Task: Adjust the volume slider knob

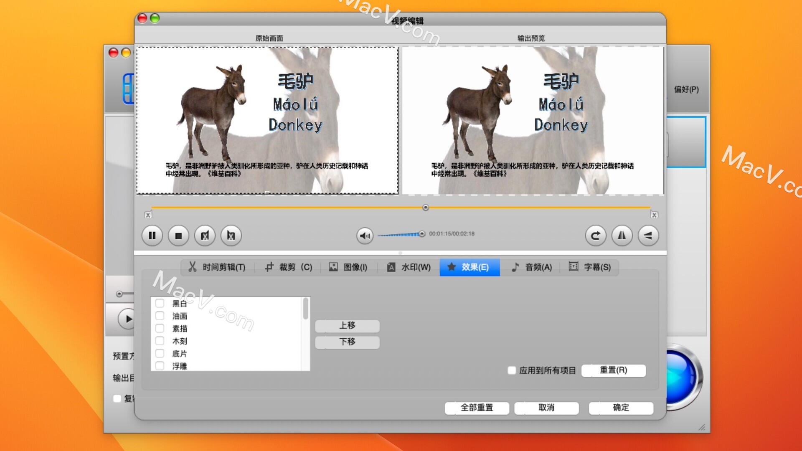Action: point(422,234)
